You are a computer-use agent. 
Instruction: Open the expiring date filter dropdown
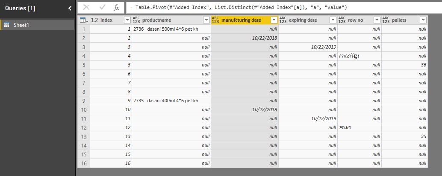click(333, 20)
